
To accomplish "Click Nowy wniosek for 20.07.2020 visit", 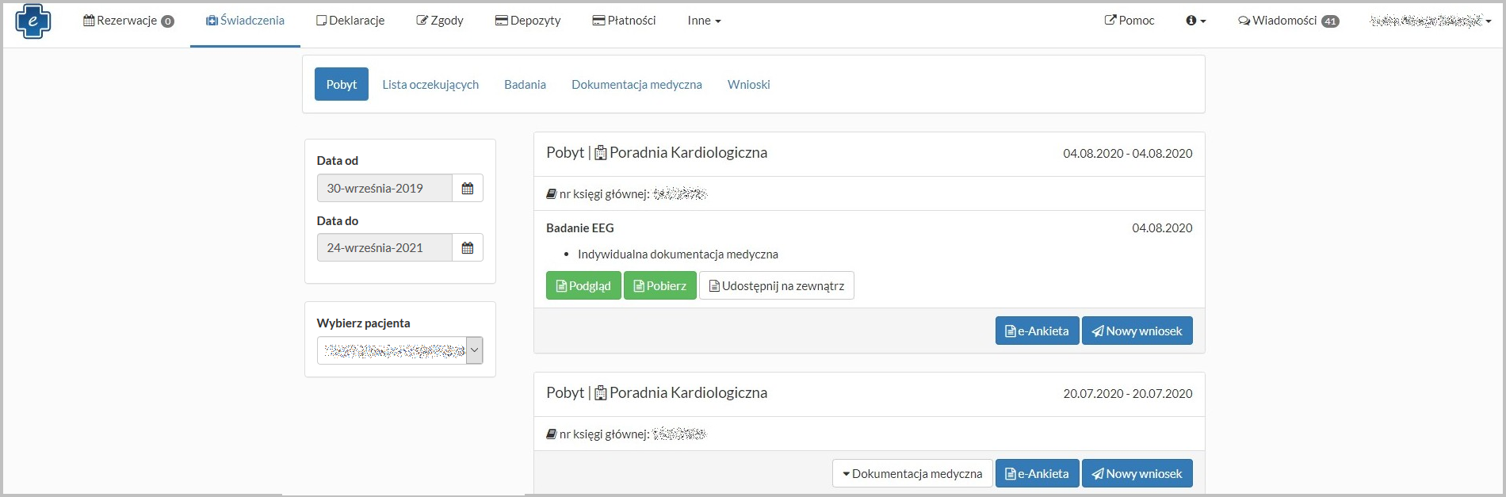I will coord(1137,474).
